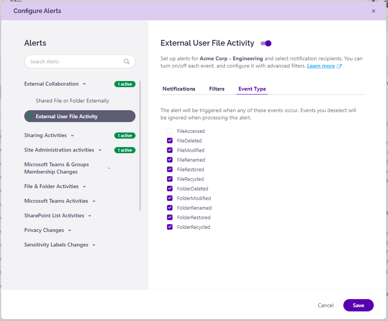Screen dimensions: 388x321
Task: Click the 1 active badge next to External Collaboration
Action: pos(125,84)
